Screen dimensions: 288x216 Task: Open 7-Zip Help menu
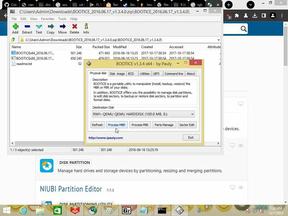[74, 19]
